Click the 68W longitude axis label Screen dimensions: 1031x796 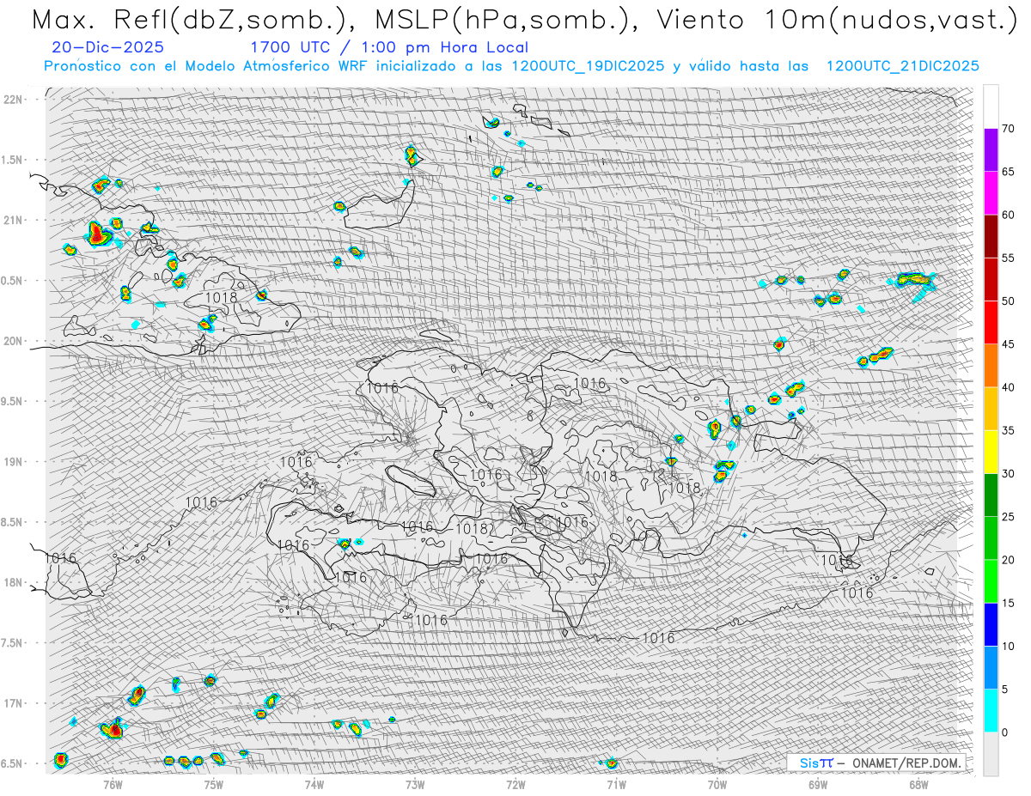click(x=918, y=784)
